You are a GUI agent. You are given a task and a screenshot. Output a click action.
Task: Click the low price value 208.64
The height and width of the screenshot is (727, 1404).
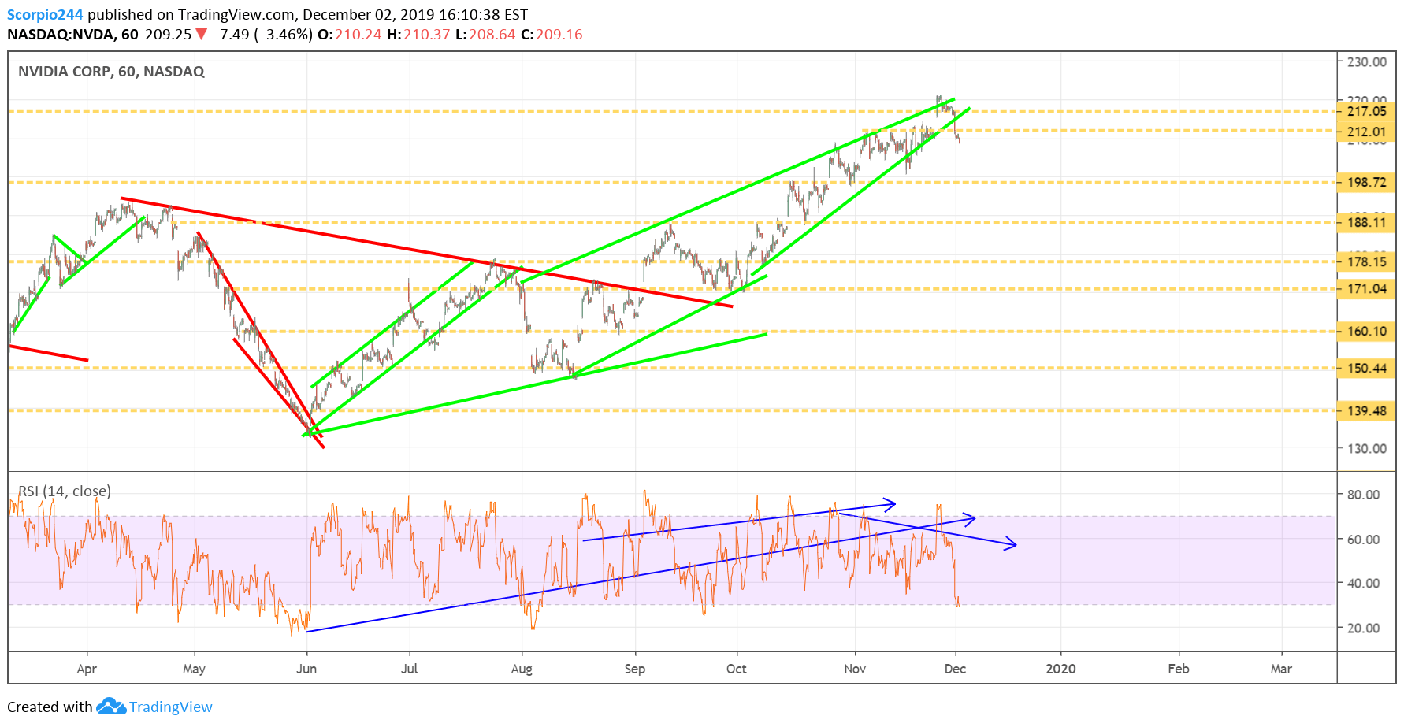pos(492,35)
